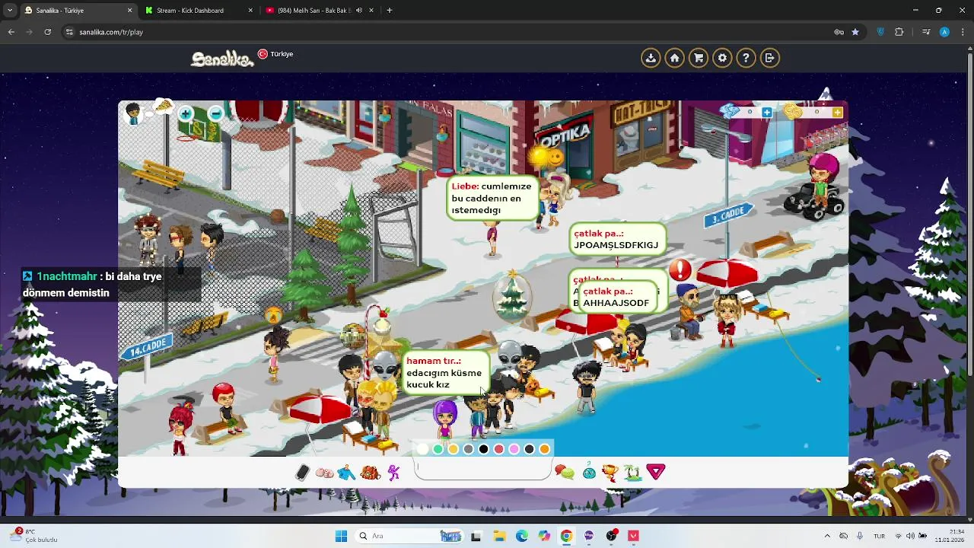Open the shopping cart icon in header
This screenshot has height=548, width=974.
pyautogui.click(x=699, y=58)
